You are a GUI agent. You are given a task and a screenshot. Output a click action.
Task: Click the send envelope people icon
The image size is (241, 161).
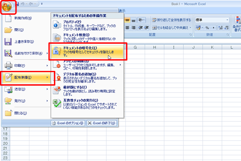[x=8, y=89]
